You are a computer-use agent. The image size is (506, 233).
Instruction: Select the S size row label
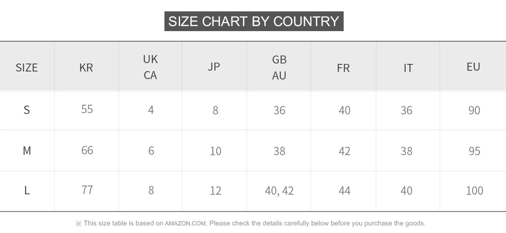pyautogui.click(x=27, y=110)
